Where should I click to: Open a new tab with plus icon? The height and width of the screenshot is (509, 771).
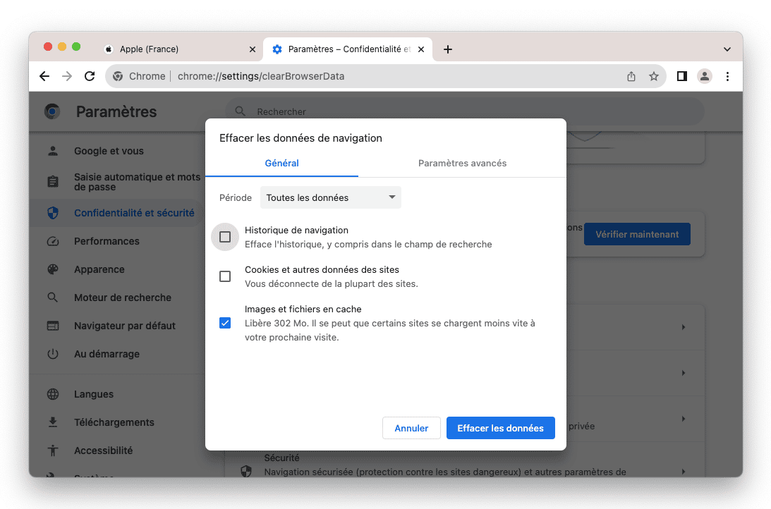pyautogui.click(x=448, y=49)
